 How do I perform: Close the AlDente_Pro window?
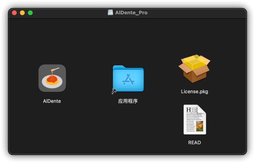[14, 13]
